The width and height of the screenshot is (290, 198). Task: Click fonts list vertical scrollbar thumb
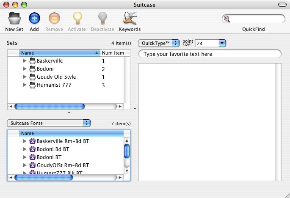tap(127, 151)
